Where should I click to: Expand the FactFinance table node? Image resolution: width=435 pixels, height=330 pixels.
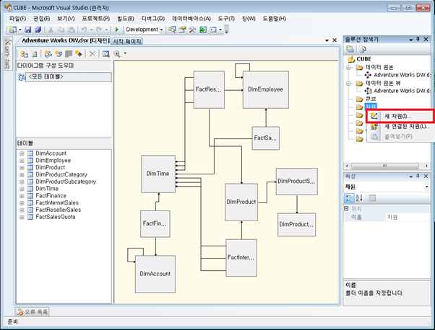22,196
